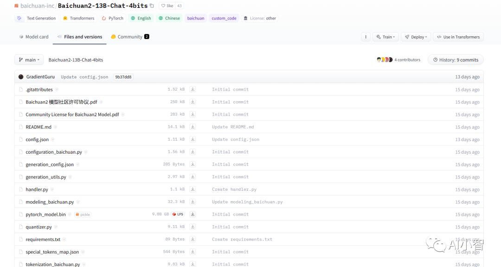Select the custom_code tag
Screen dimensions: 501x267
point(224,18)
